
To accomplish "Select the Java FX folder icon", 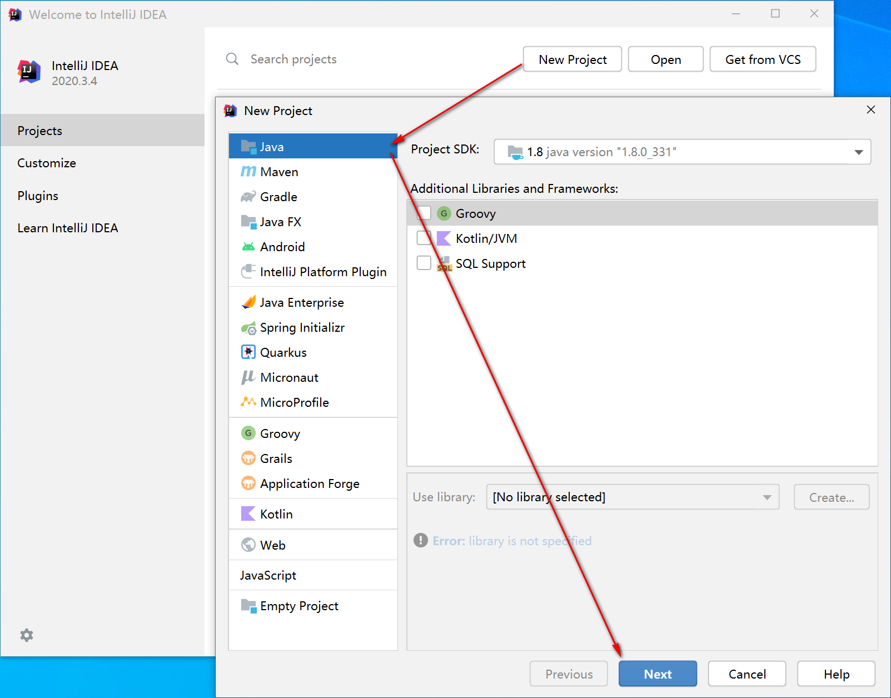I will pos(248,222).
